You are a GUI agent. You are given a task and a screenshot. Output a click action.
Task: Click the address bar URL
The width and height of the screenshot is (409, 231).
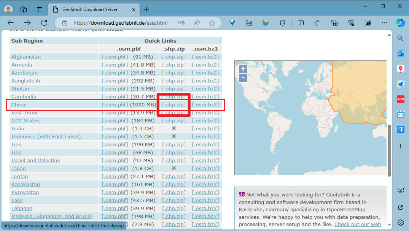(121, 23)
